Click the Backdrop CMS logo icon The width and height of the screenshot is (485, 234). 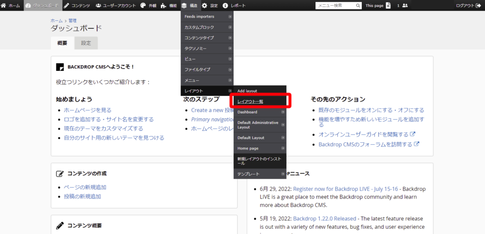pyautogui.click(x=60, y=67)
